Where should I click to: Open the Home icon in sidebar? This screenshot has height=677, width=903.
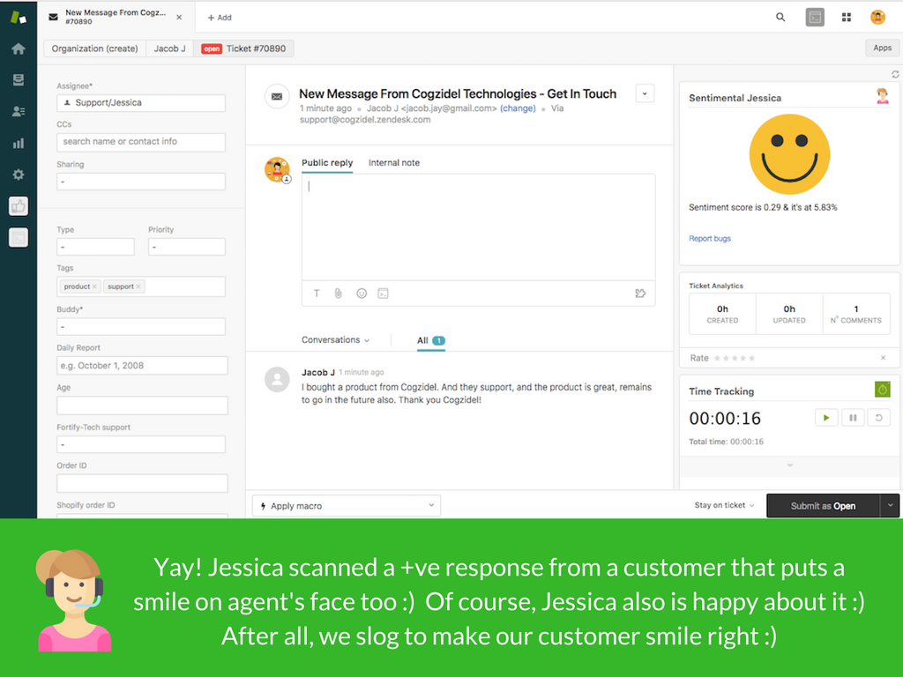[x=18, y=48]
